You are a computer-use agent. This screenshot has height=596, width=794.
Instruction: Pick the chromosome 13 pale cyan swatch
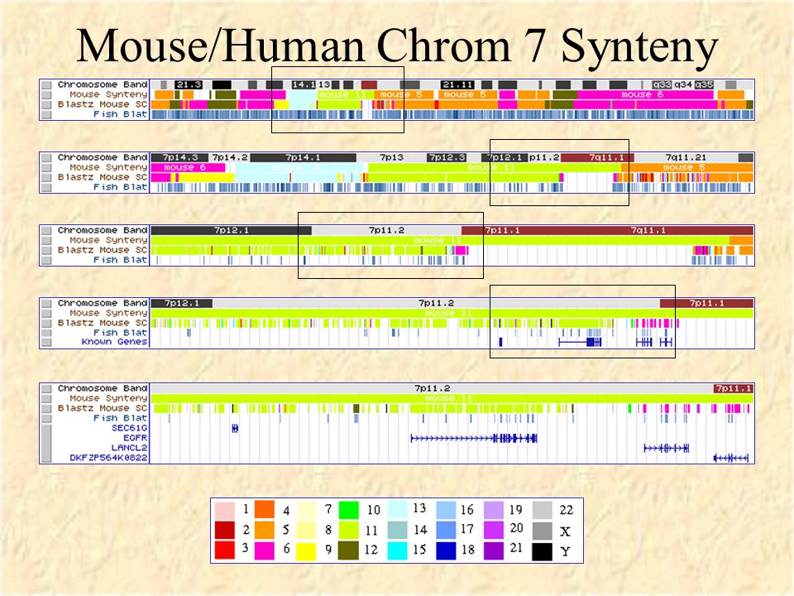click(x=398, y=510)
